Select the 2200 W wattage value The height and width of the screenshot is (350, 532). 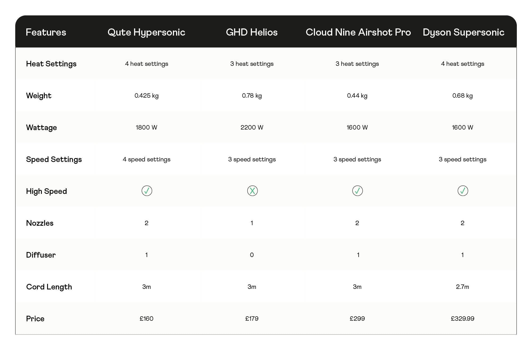click(252, 127)
